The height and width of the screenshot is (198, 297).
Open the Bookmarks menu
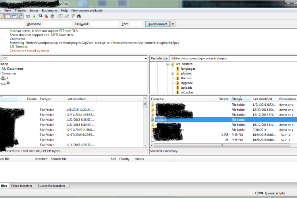49,10
